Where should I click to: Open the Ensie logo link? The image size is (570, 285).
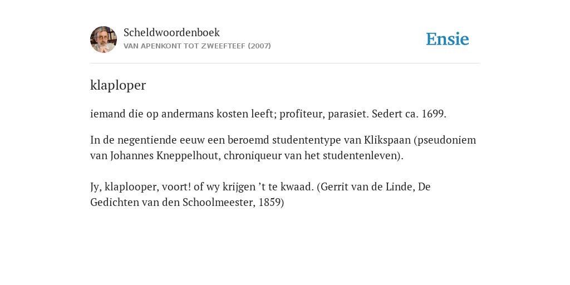click(x=448, y=39)
